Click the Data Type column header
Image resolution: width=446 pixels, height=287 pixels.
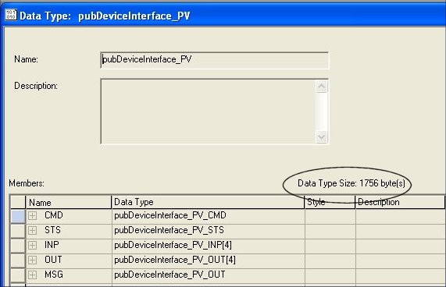click(208, 202)
